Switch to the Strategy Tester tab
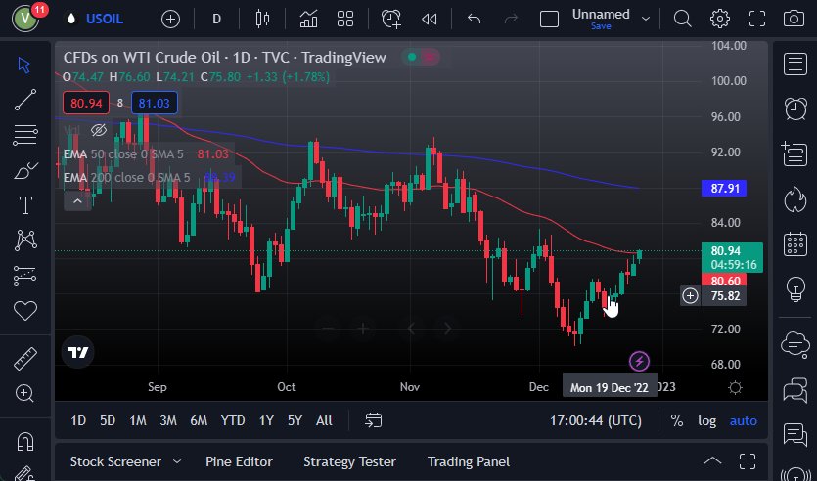The width and height of the screenshot is (817, 481). click(x=349, y=461)
